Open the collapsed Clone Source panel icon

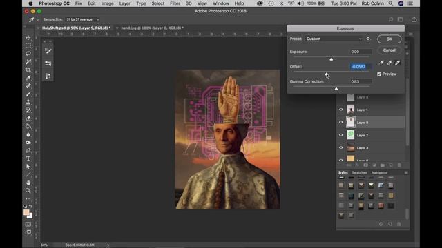pos(48,76)
